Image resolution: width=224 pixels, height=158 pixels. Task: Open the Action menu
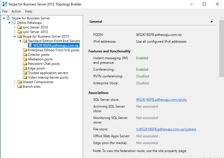point(16,11)
